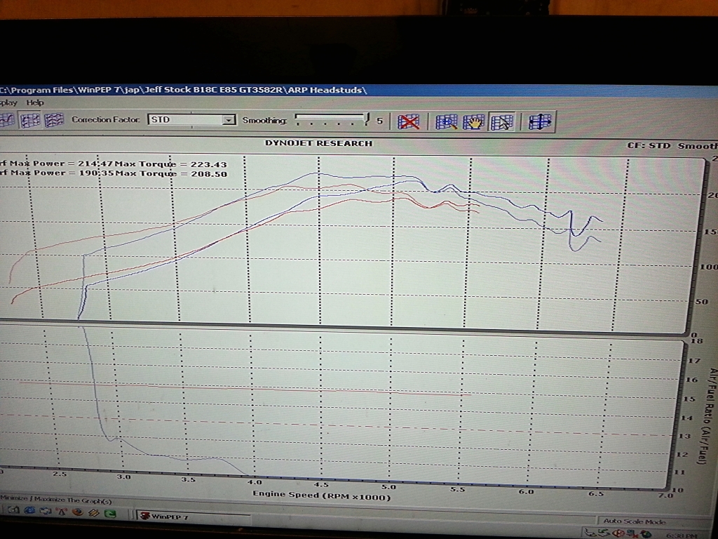718x539 pixels.
Task: Click the Max Torque = 208.50 readout
Action: tap(171, 174)
